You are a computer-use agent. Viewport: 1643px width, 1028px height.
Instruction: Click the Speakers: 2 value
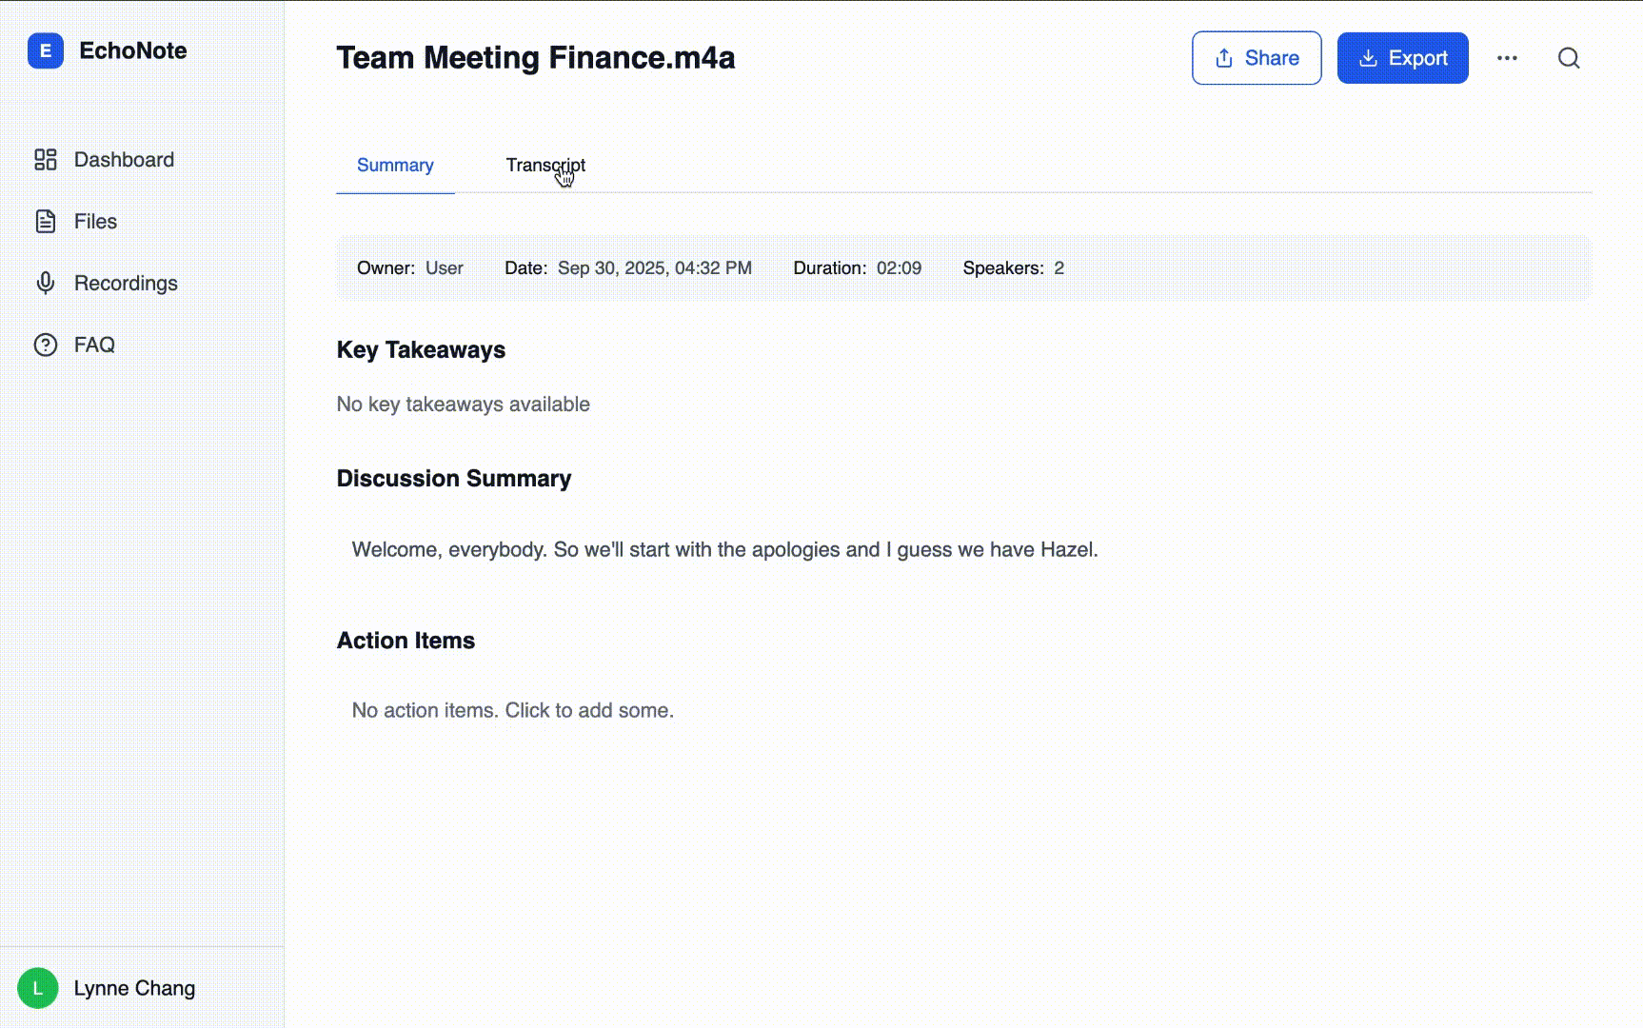point(1059,267)
